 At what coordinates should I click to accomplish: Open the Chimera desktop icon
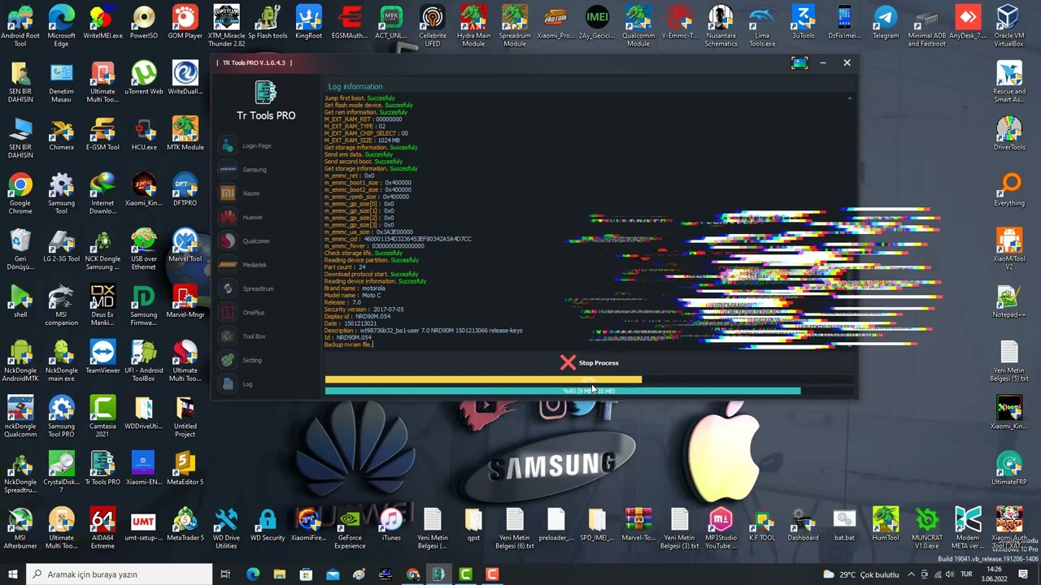point(62,135)
